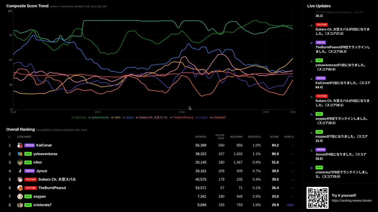Click the star icon beside cristorata7's live update
378x212 pixels.
point(311,168)
